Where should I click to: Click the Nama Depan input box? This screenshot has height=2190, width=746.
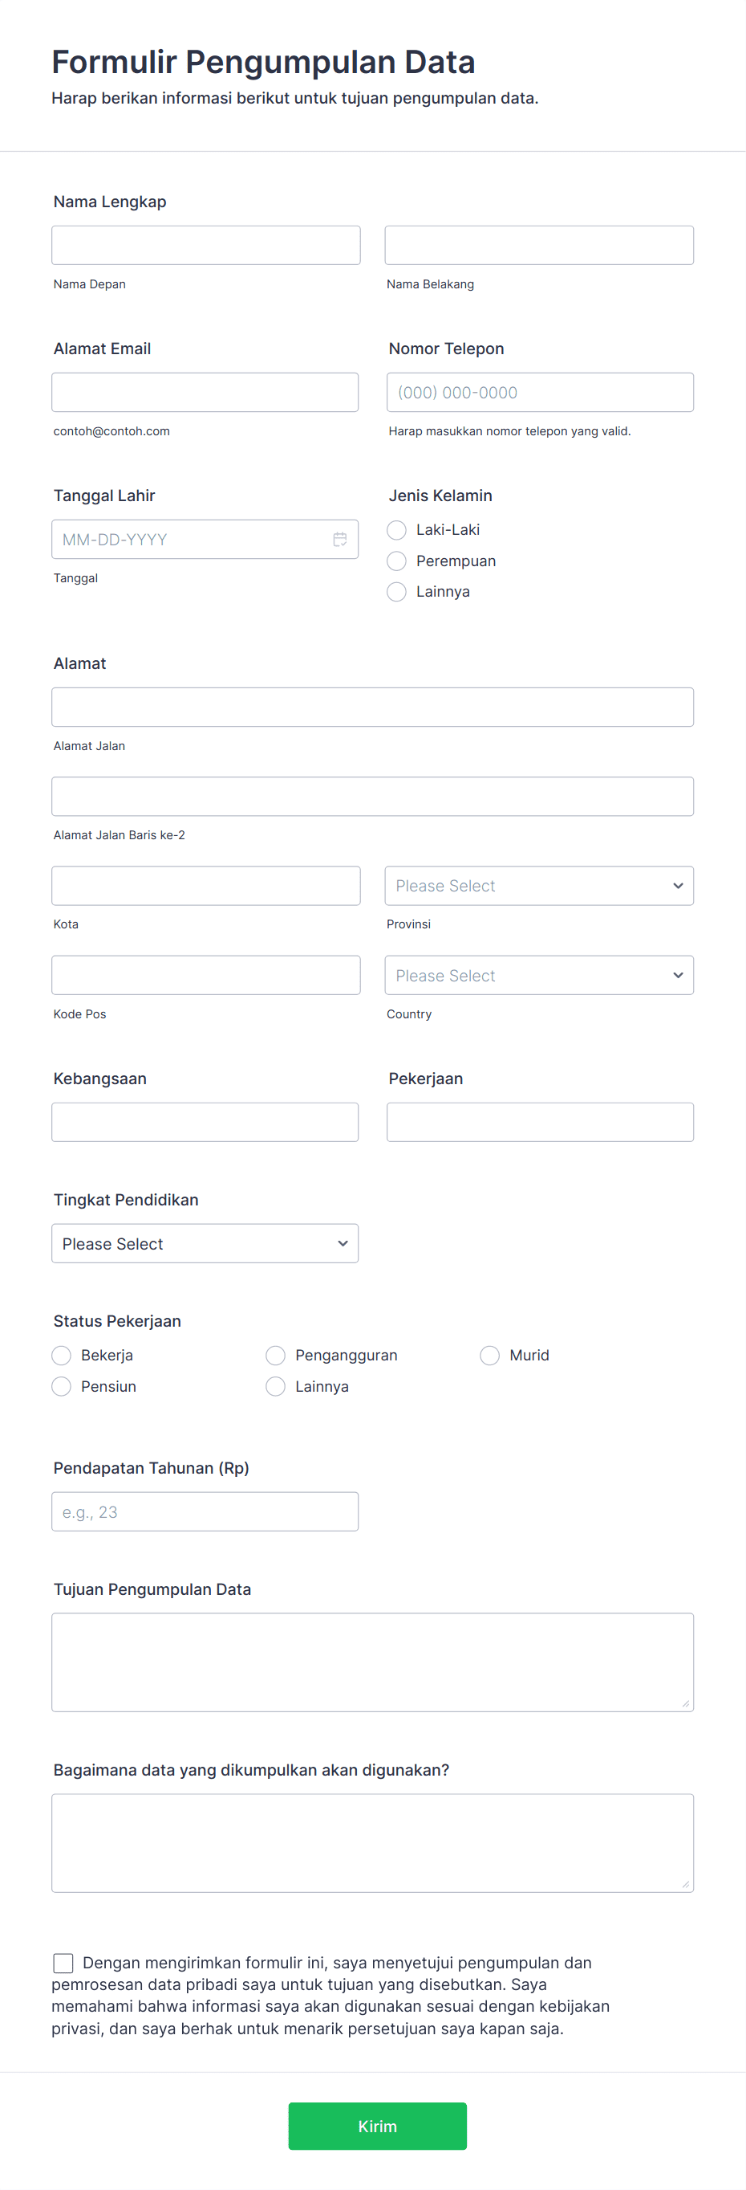(205, 244)
